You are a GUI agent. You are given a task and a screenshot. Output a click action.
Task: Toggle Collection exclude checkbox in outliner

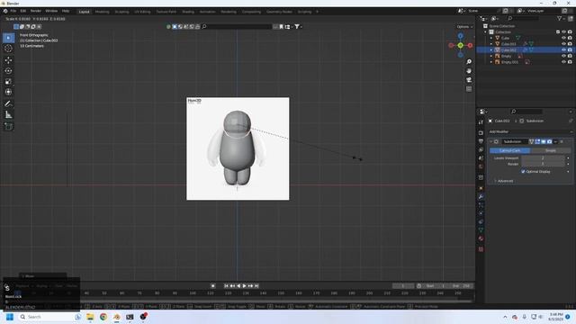click(558, 32)
